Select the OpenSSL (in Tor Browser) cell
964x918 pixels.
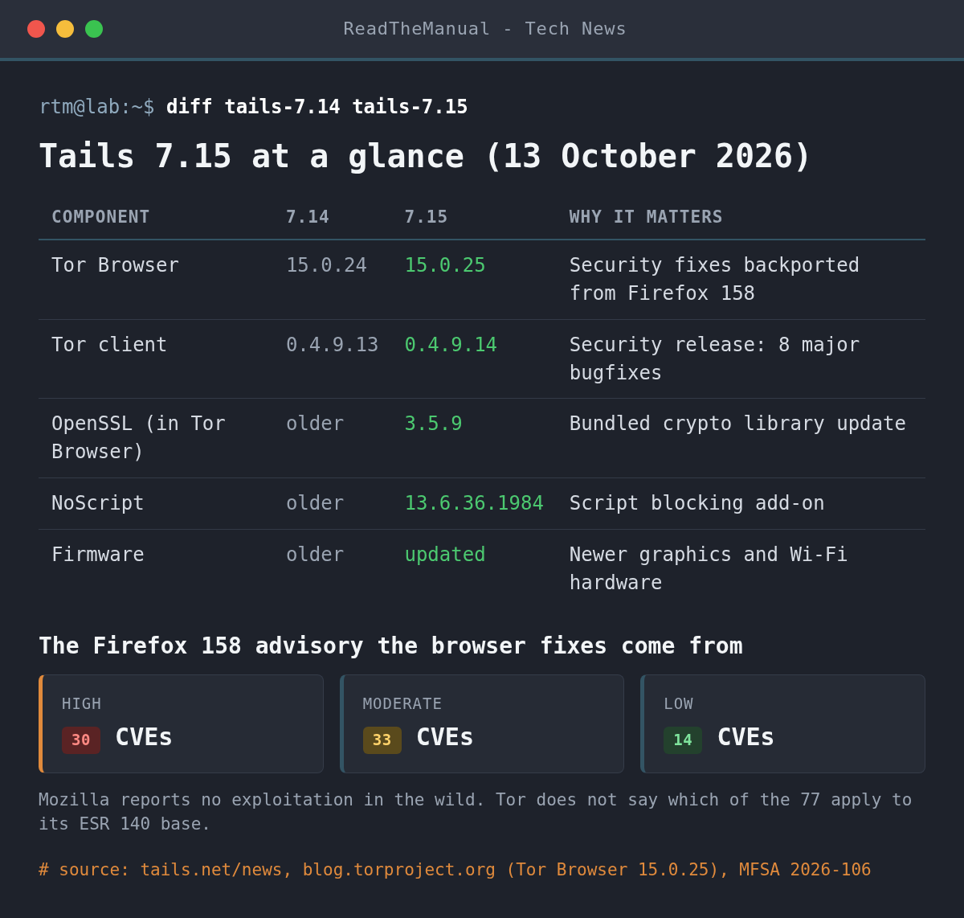point(138,437)
